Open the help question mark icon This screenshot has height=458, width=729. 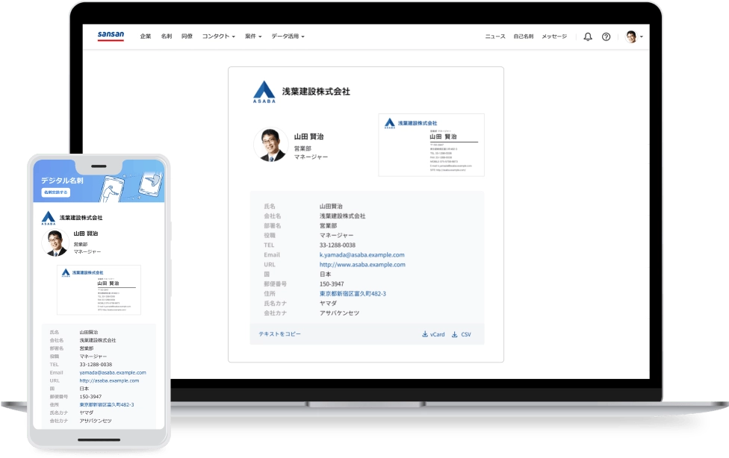point(606,37)
